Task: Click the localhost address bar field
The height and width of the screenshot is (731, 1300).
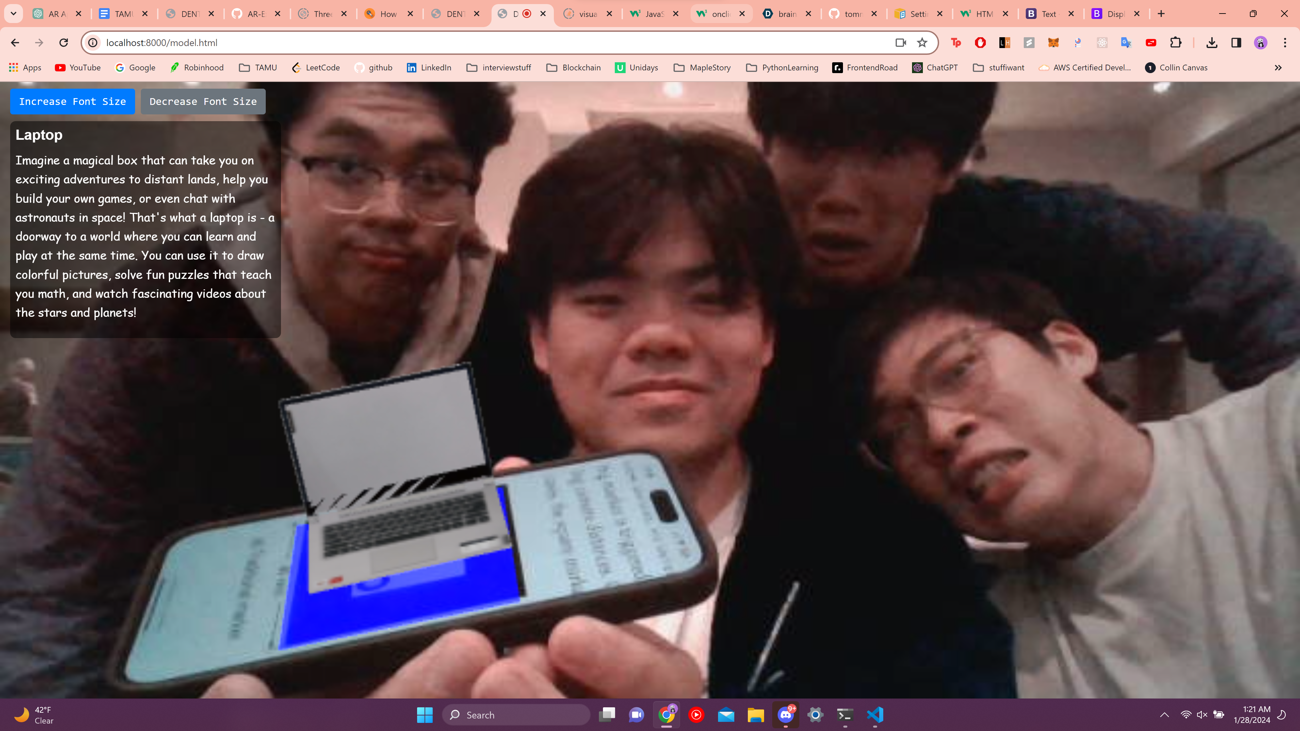Action: click(454, 43)
